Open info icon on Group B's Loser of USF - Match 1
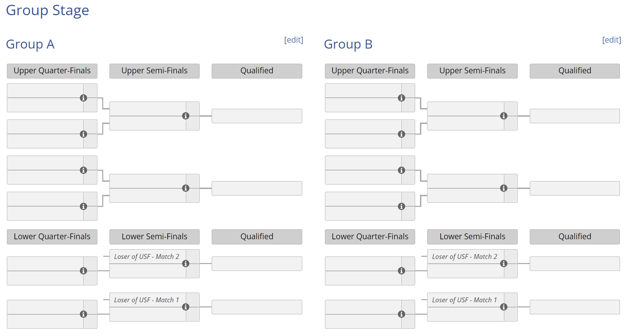Image resolution: width=643 pixels, height=336 pixels. (504, 307)
